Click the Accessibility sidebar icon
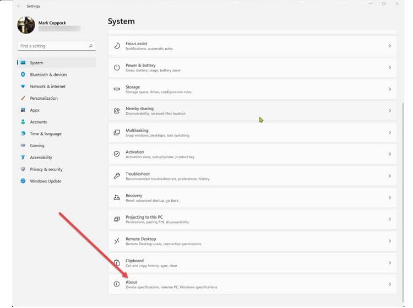Screen dimensions: 413x308 [23, 158]
